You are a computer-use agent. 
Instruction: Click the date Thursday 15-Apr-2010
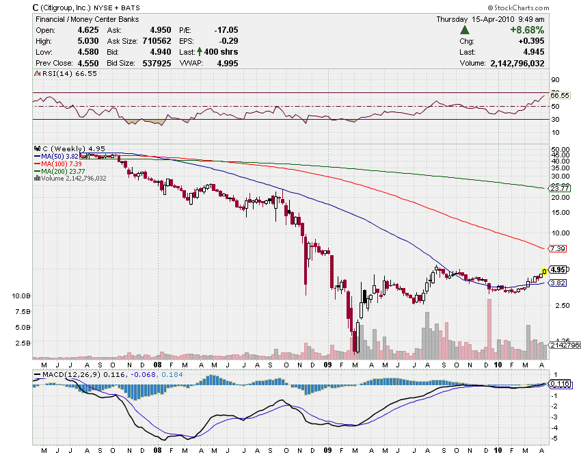coord(476,19)
